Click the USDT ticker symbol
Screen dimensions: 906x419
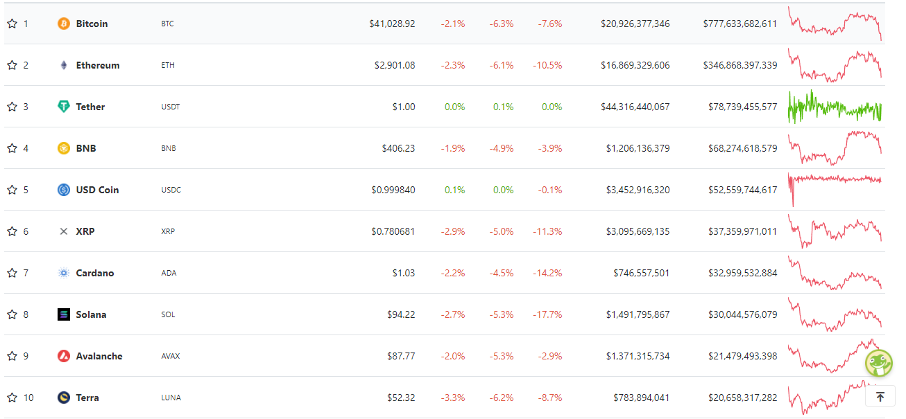click(x=170, y=107)
